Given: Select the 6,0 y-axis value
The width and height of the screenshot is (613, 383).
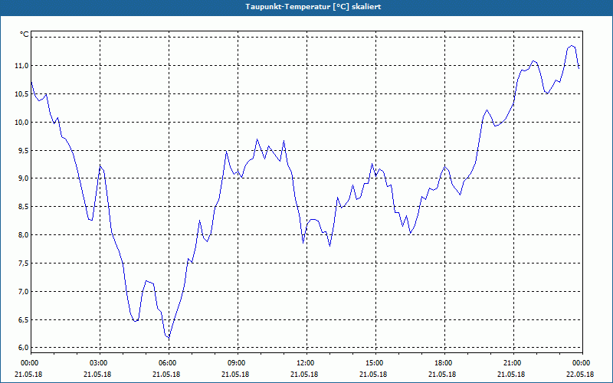Looking at the screenshot, I should [x=23, y=348].
